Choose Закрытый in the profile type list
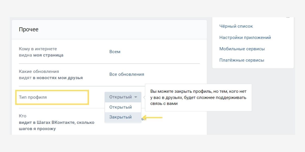Image resolution: width=305 pixels, height=152 pixels. pyautogui.click(x=120, y=117)
